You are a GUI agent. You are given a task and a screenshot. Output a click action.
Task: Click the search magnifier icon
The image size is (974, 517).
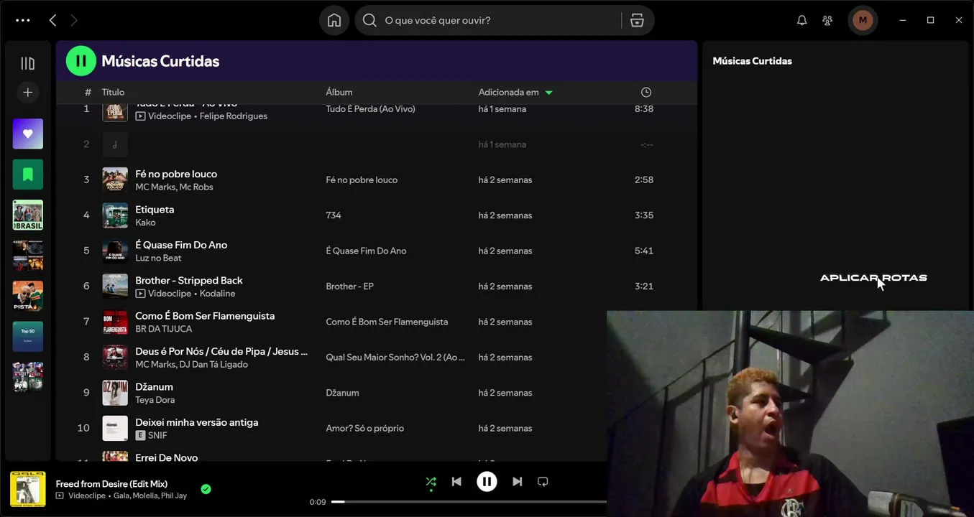(x=369, y=20)
